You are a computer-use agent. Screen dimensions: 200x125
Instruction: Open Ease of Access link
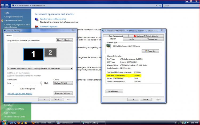pyautogui.click(x=10, y=113)
